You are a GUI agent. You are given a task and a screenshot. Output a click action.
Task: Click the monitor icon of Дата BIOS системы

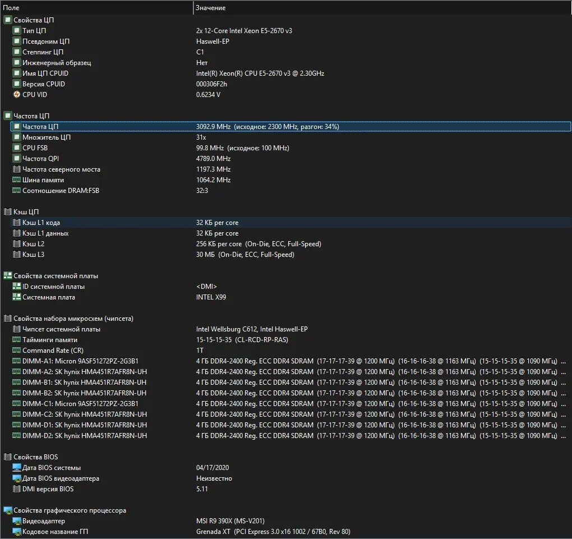click(x=16, y=467)
